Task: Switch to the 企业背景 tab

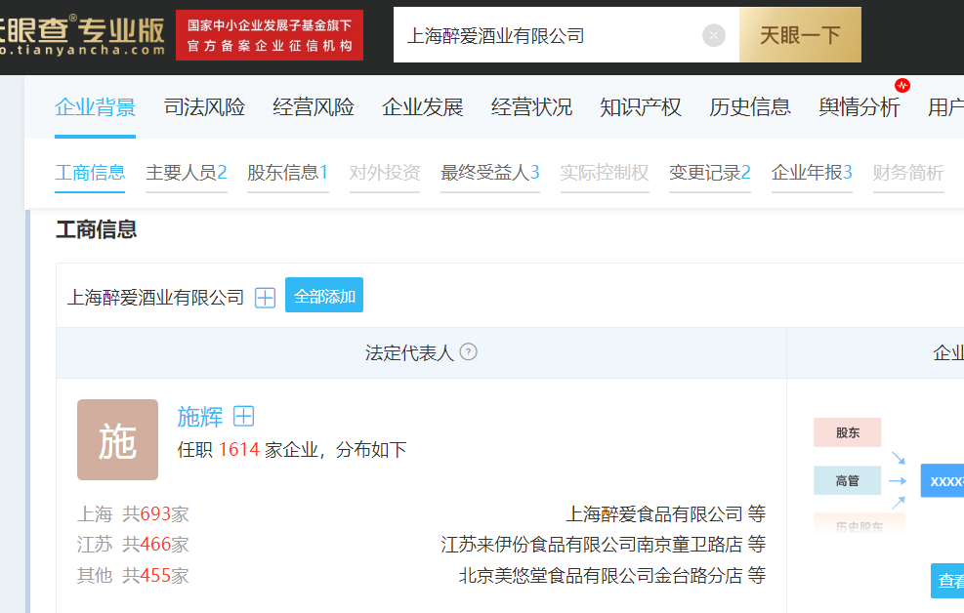Action: coord(96,107)
